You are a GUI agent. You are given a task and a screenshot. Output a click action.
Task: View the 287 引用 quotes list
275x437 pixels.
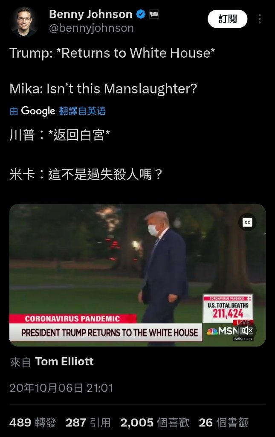[x=88, y=422]
